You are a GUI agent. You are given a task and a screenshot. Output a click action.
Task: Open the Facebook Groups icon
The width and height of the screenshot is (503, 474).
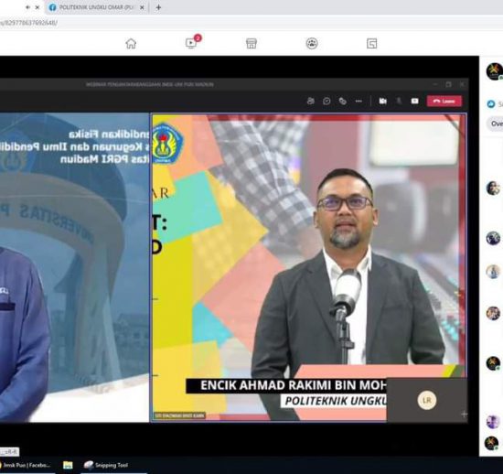pos(312,43)
